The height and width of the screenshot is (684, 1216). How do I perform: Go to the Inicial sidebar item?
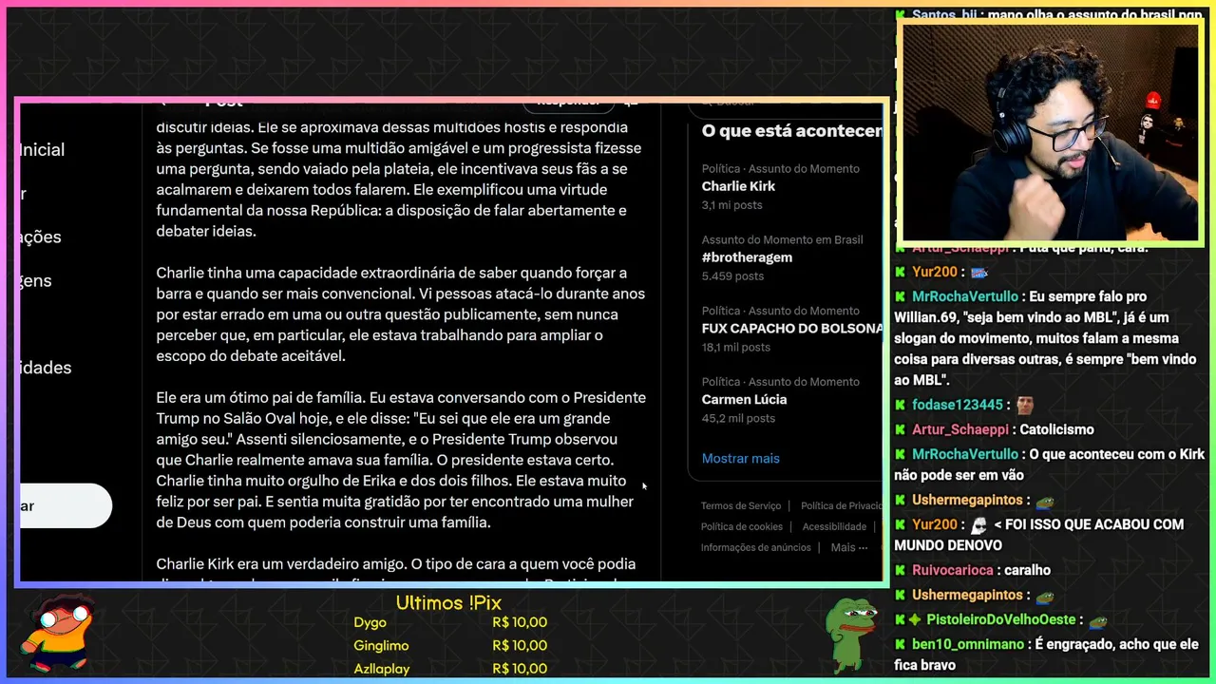click(x=42, y=150)
